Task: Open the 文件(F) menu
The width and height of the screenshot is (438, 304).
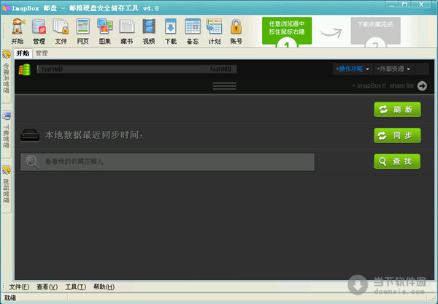Action: 19,287
